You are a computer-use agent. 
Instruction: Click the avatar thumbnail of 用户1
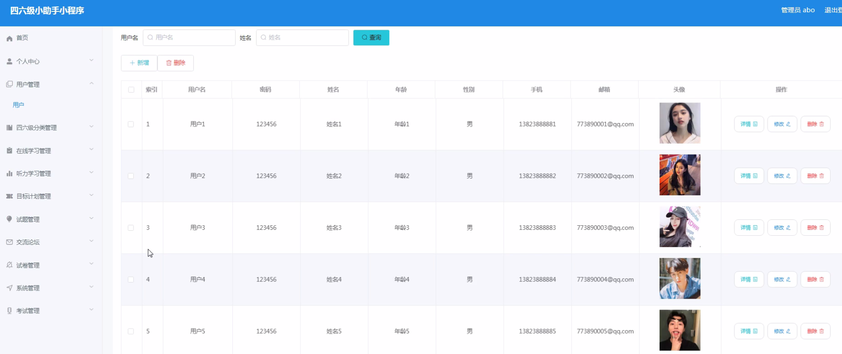680,123
